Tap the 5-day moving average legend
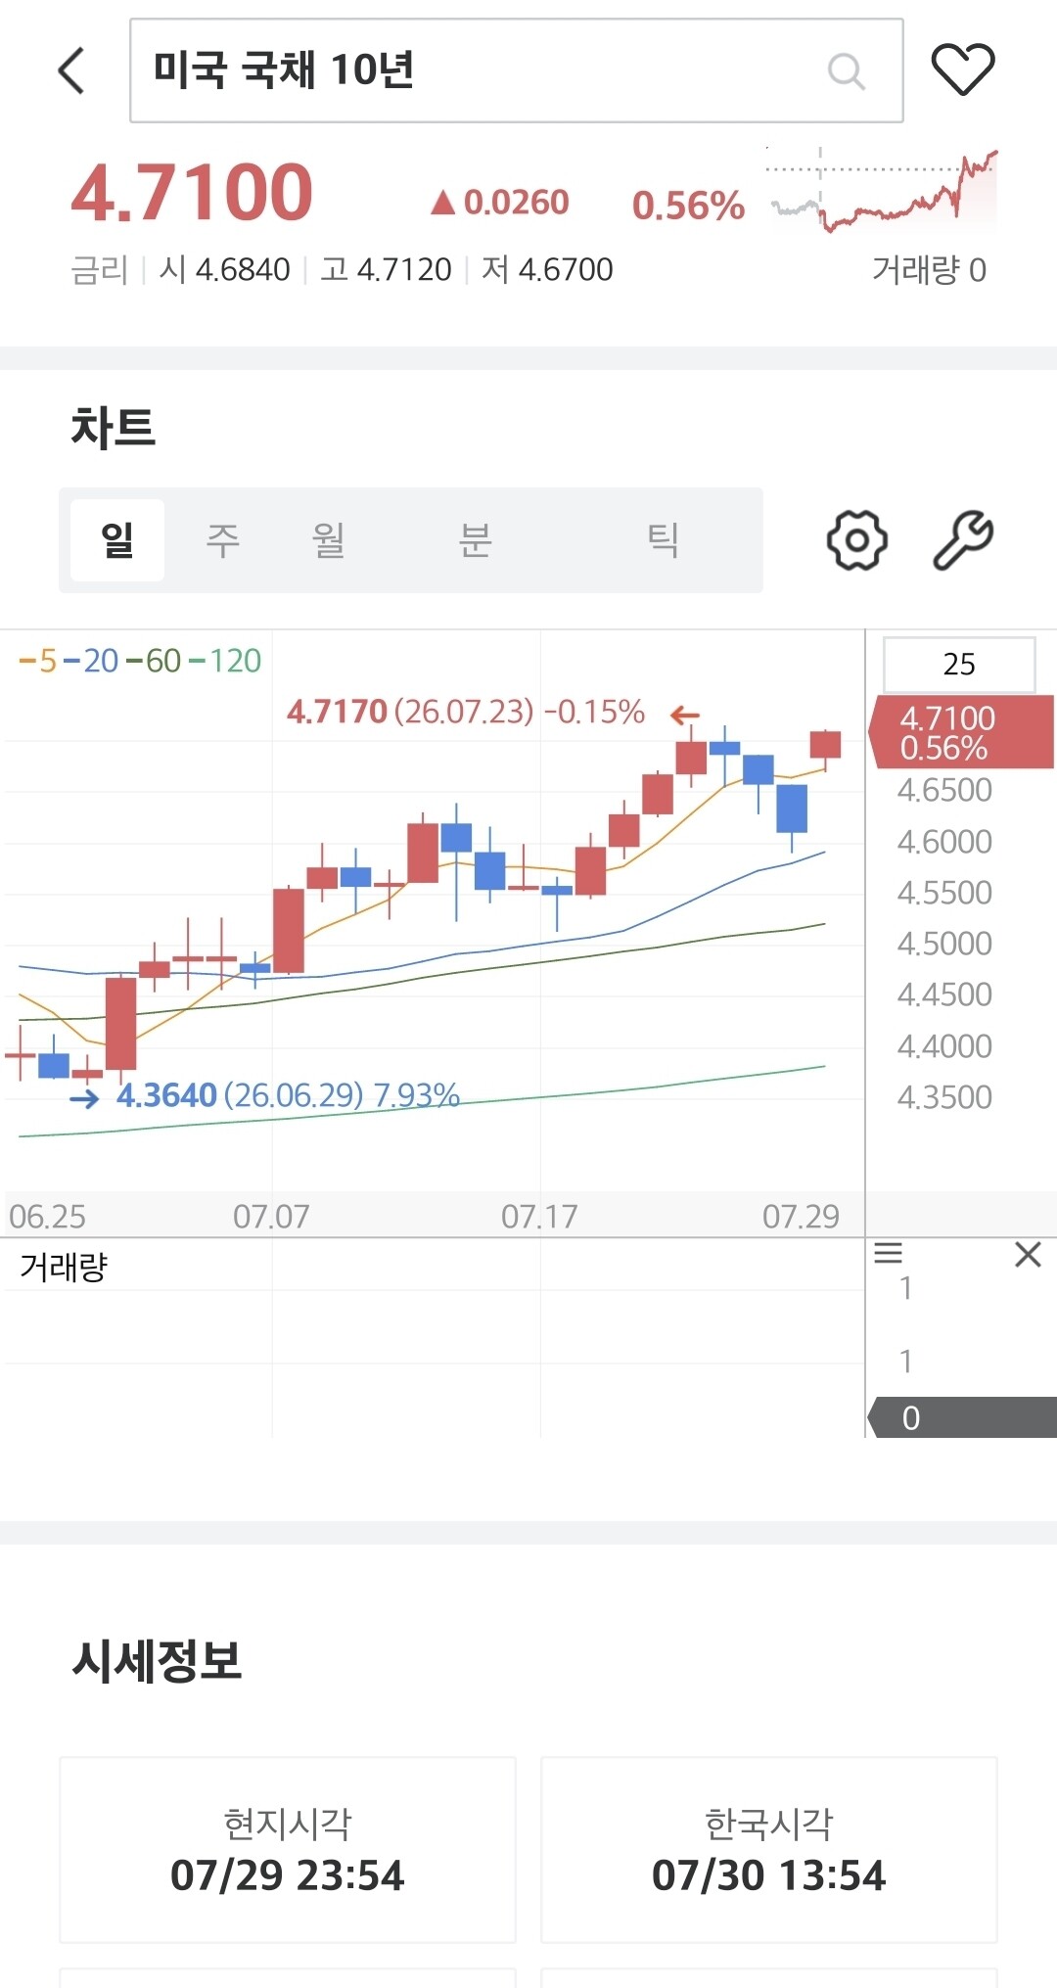 click(x=38, y=662)
